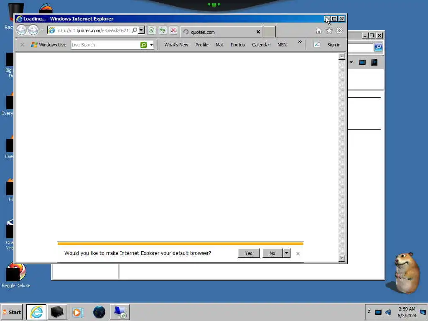The width and height of the screenshot is (428, 321).
Task: Open Favorites with the star icon
Action: pyautogui.click(x=329, y=31)
